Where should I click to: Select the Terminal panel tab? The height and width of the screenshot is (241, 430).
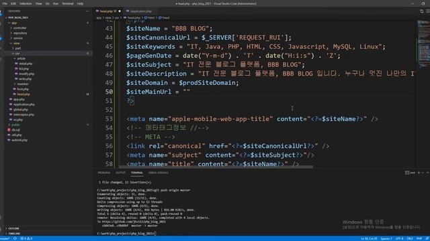(136, 173)
